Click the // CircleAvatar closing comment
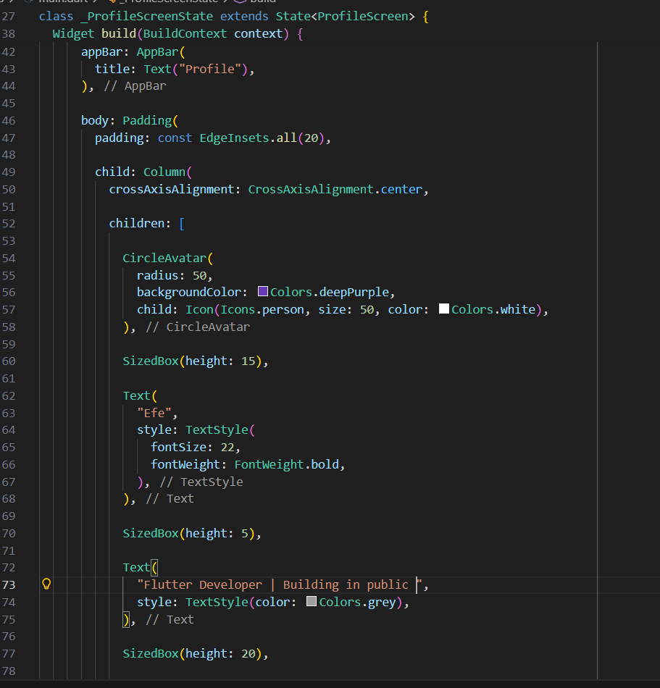 coord(198,327)
